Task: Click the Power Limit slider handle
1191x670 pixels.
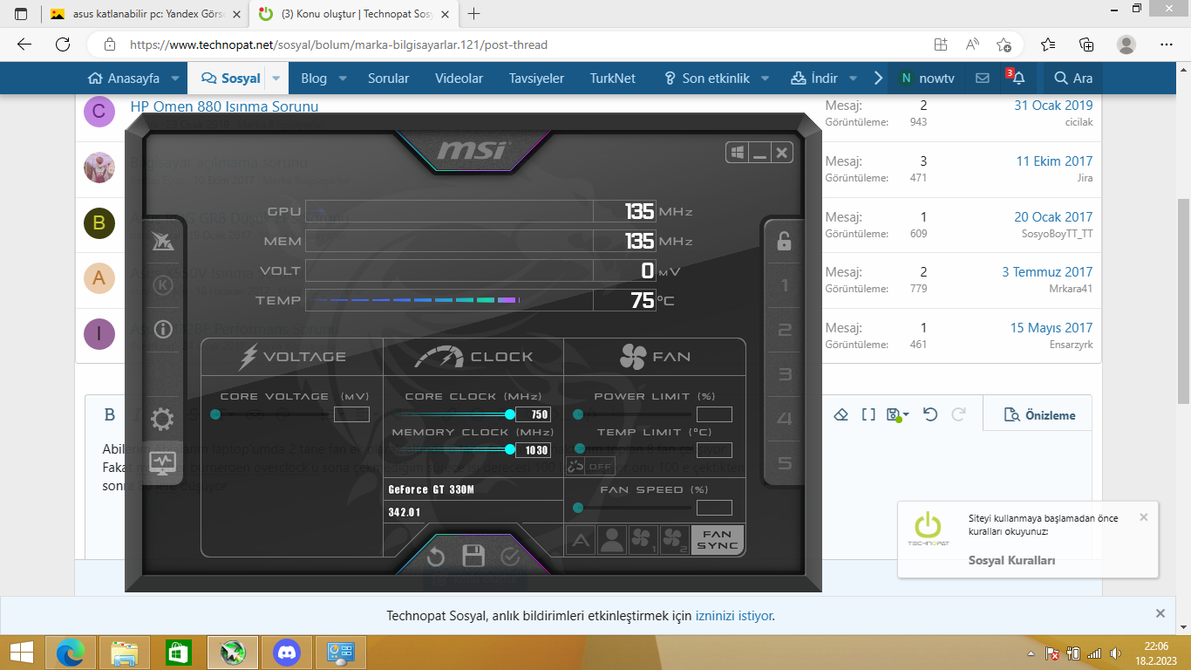Action: point(578,414)
